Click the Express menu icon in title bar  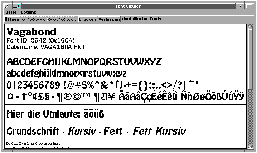pos(16,6)
